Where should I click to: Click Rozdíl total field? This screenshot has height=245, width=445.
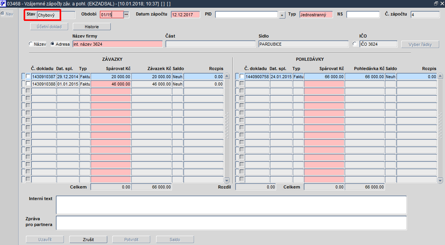[256, 187]
